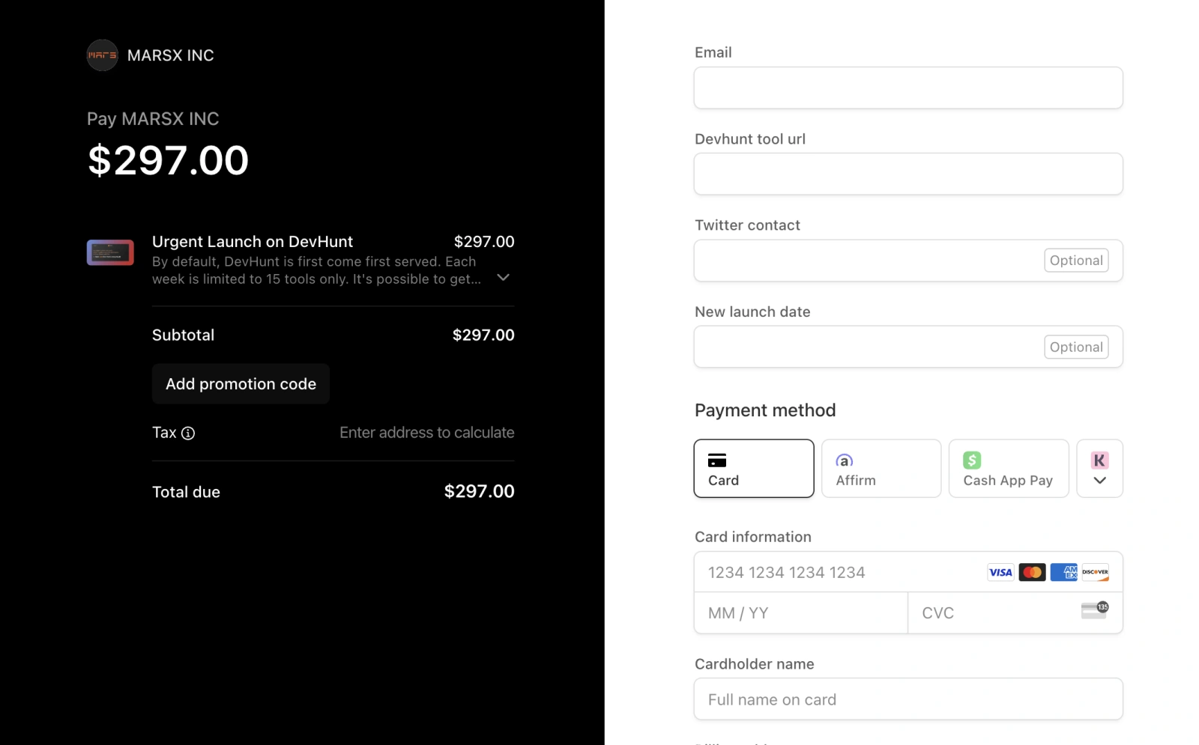Click the card number field
Screen dimensions: 1199x745
coord(839,573)
